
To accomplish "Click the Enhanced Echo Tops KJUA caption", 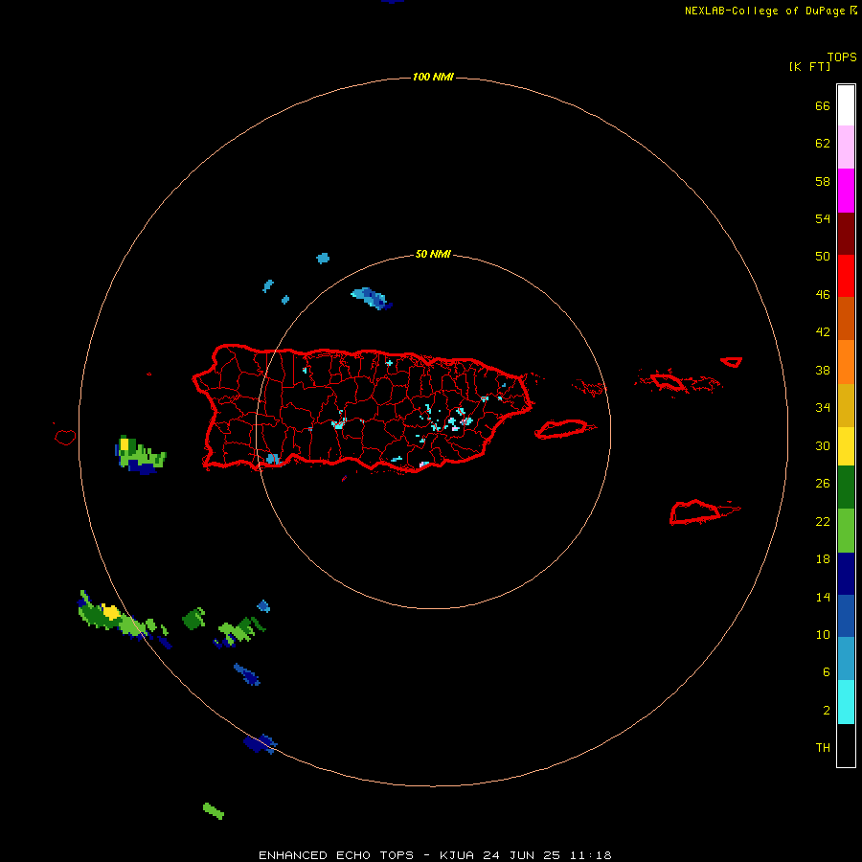I will point(435,855).
